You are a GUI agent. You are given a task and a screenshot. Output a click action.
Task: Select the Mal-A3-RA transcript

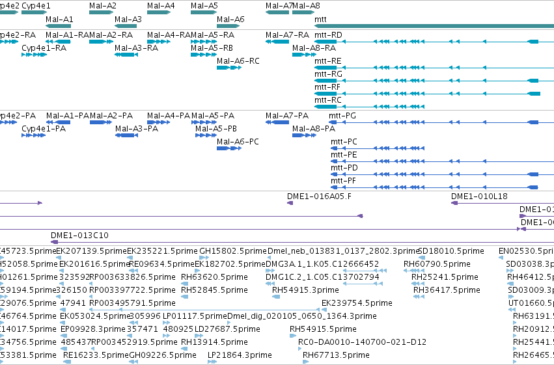[x=126, y=55]
